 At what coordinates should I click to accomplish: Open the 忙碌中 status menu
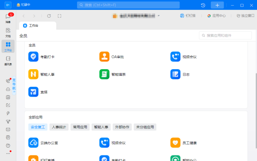[x=23, y=5]
